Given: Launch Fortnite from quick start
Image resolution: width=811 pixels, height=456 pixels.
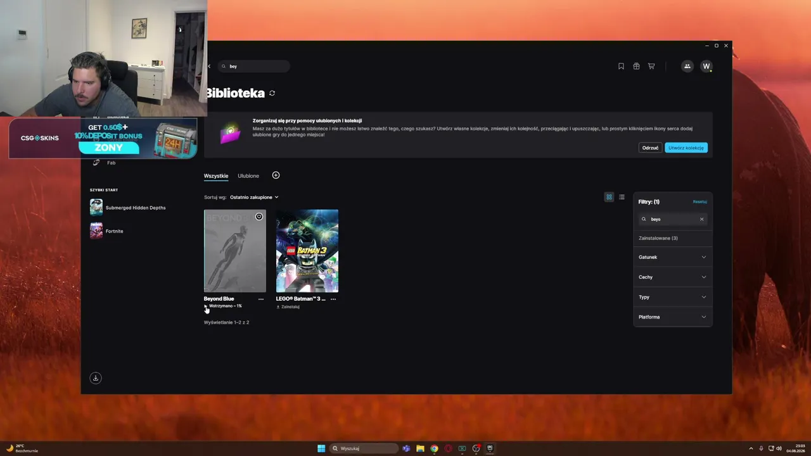Looking at the screenshot, I should 107,231.
